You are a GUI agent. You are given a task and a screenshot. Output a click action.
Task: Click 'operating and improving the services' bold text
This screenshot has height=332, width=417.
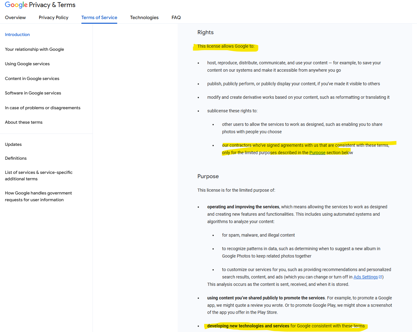tap(243, 207)
